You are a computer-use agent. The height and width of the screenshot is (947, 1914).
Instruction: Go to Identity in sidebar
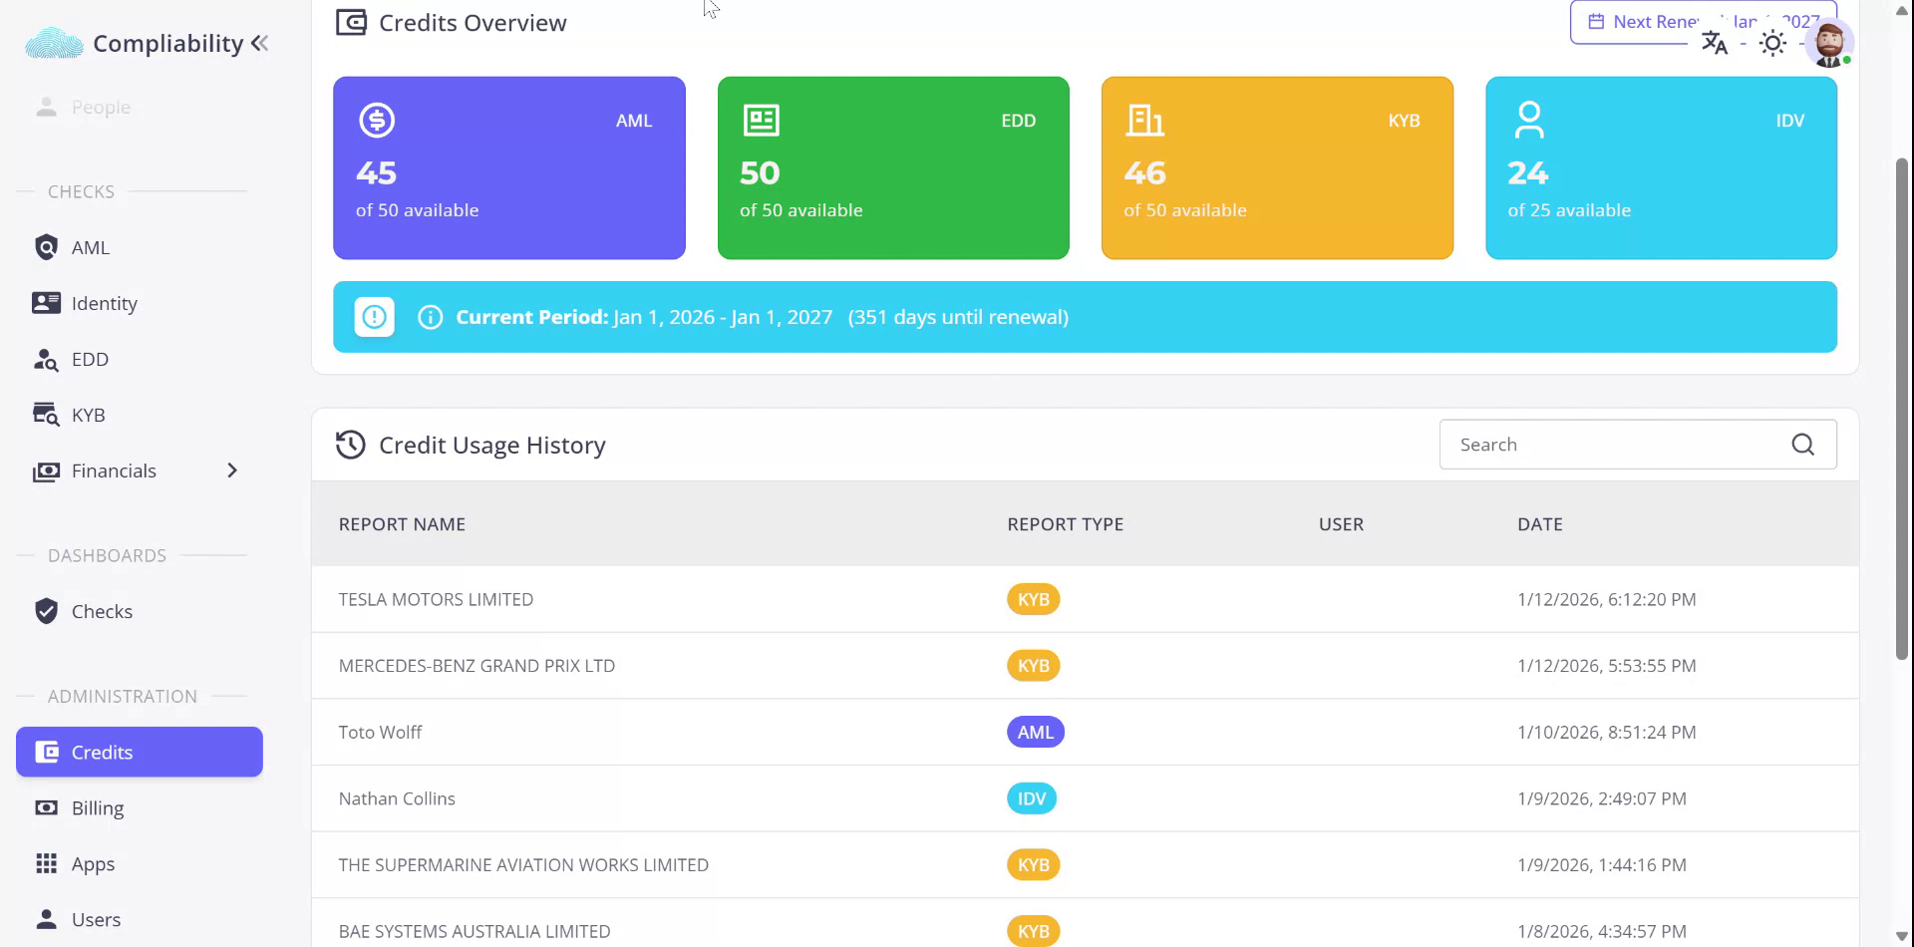pyautogui.click(x=104, y=303)
